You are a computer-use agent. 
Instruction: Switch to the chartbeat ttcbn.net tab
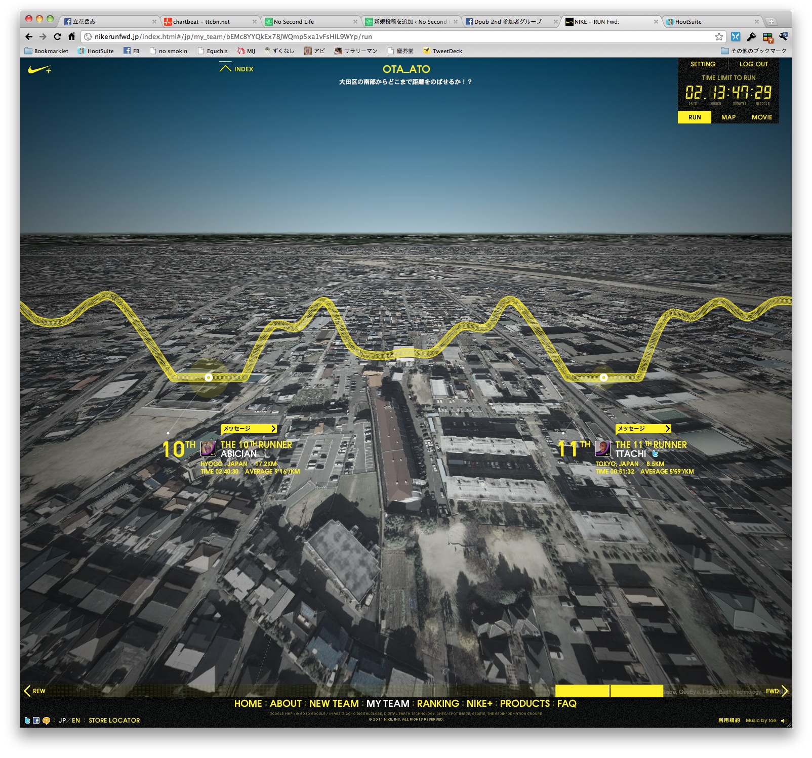point(210,21)
